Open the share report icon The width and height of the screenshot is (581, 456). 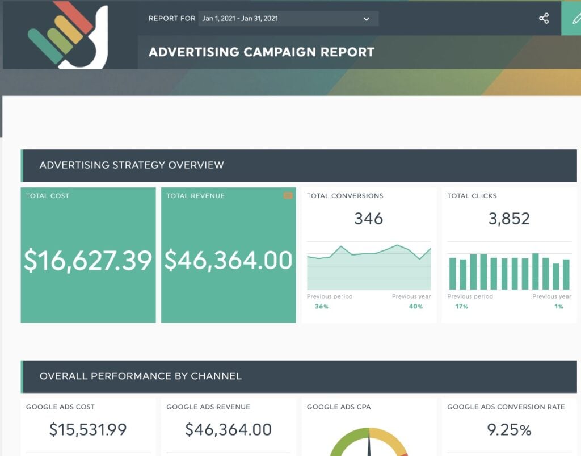pyautogui.click(x=544, y=19)
